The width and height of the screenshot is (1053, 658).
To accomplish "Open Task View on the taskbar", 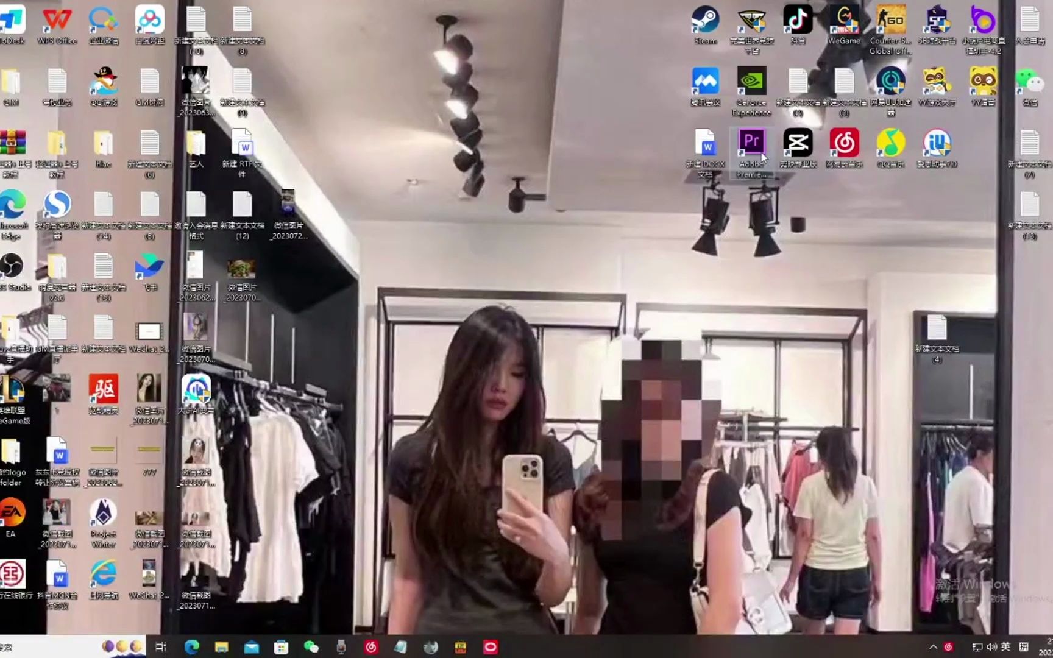I will click(161, 647).
